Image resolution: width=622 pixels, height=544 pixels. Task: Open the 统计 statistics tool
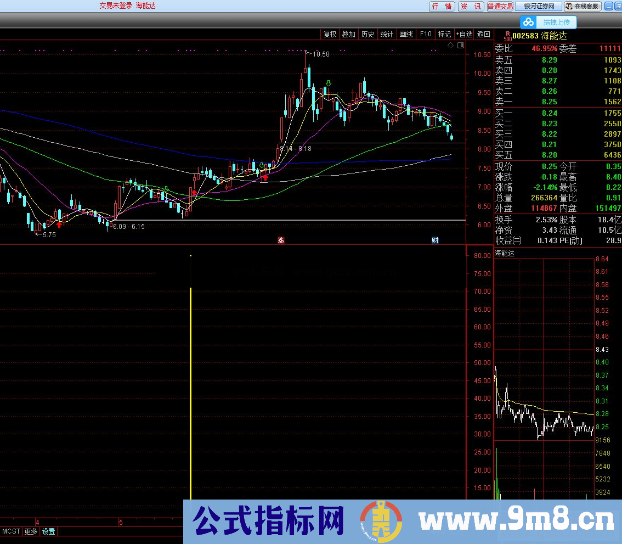point(387,34)
